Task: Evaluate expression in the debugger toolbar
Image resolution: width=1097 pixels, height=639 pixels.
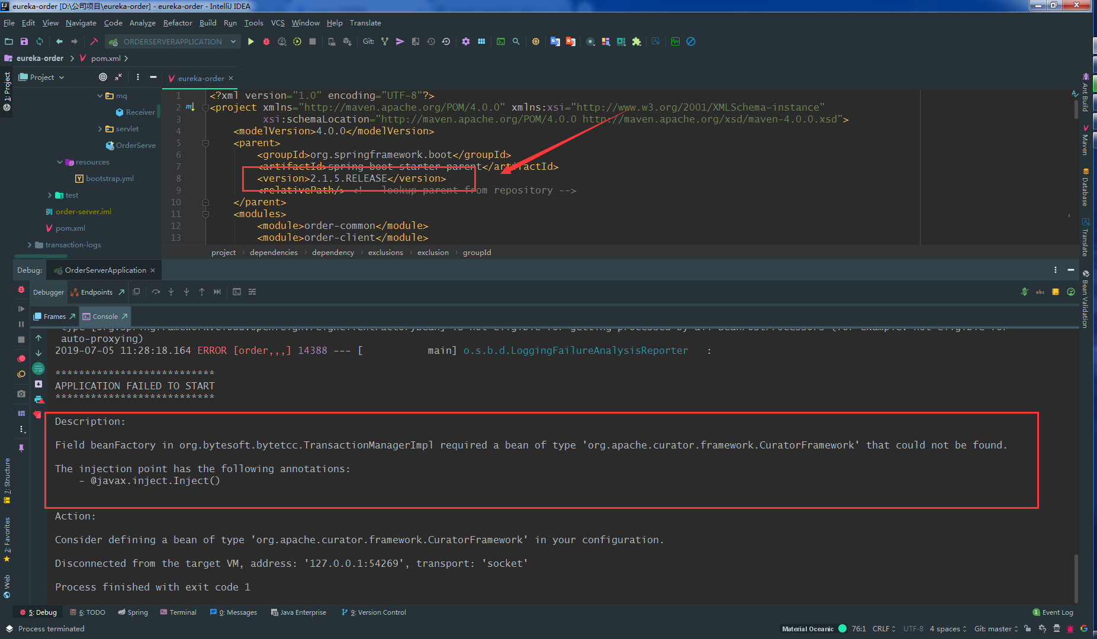Action: click(237, 292)
